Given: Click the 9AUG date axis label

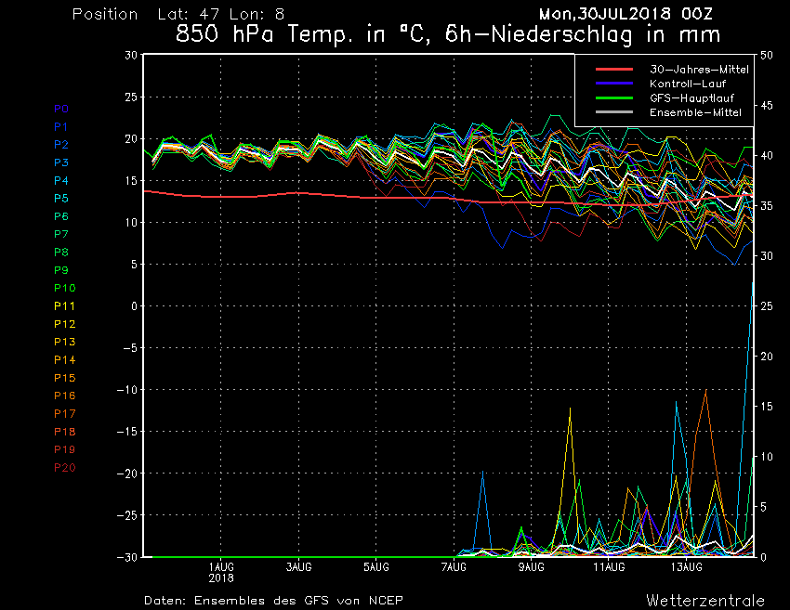Looking at the screenshot, I should click(531, 566).
